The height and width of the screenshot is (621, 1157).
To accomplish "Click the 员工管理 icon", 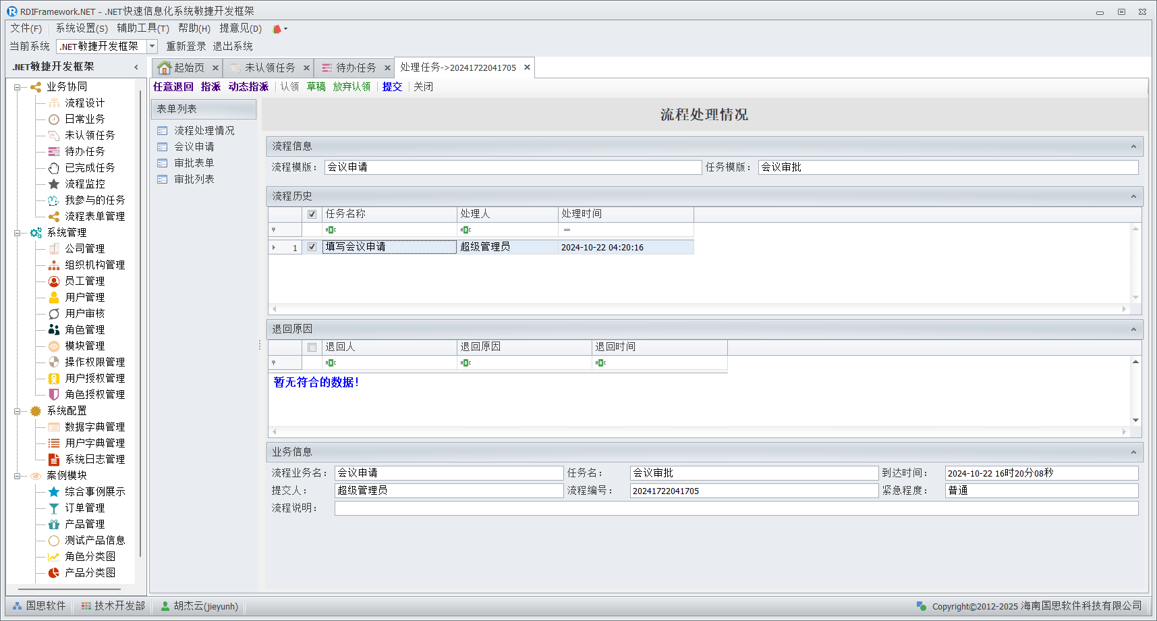I will pos(54,281).
